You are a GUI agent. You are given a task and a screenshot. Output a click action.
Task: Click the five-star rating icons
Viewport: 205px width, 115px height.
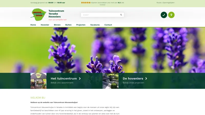tap(86, 3)
